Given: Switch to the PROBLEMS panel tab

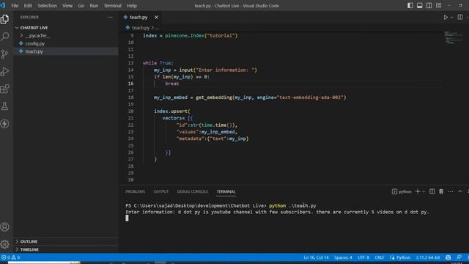Looking at the screenshot, I should 135,191.
